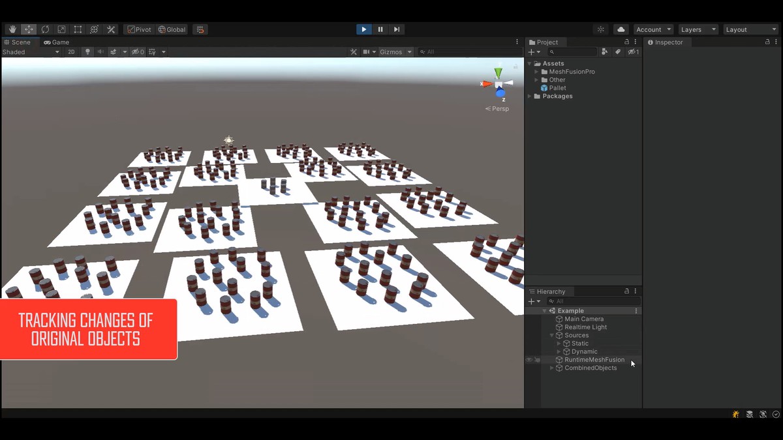Toggle hidden objects visibility in Scene
The image size is (783, 440).
click(138, 51)
